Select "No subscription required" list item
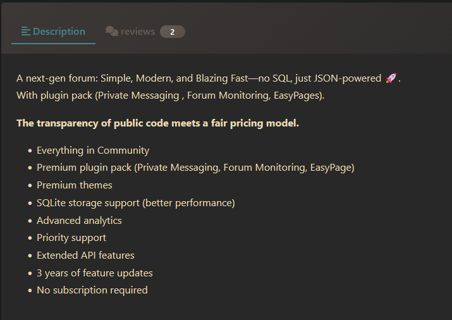The width and height of the screenshot is (452, 320). [x=92, y=290]
